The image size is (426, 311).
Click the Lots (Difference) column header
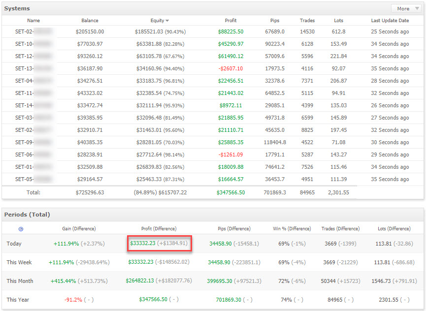click(394, 229)
